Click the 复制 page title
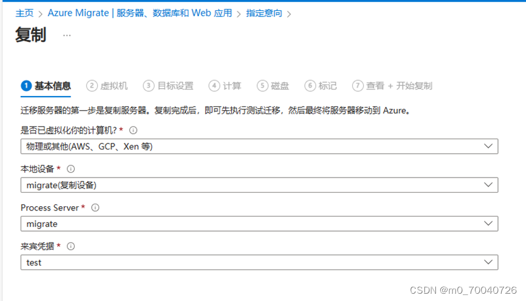 30,35
